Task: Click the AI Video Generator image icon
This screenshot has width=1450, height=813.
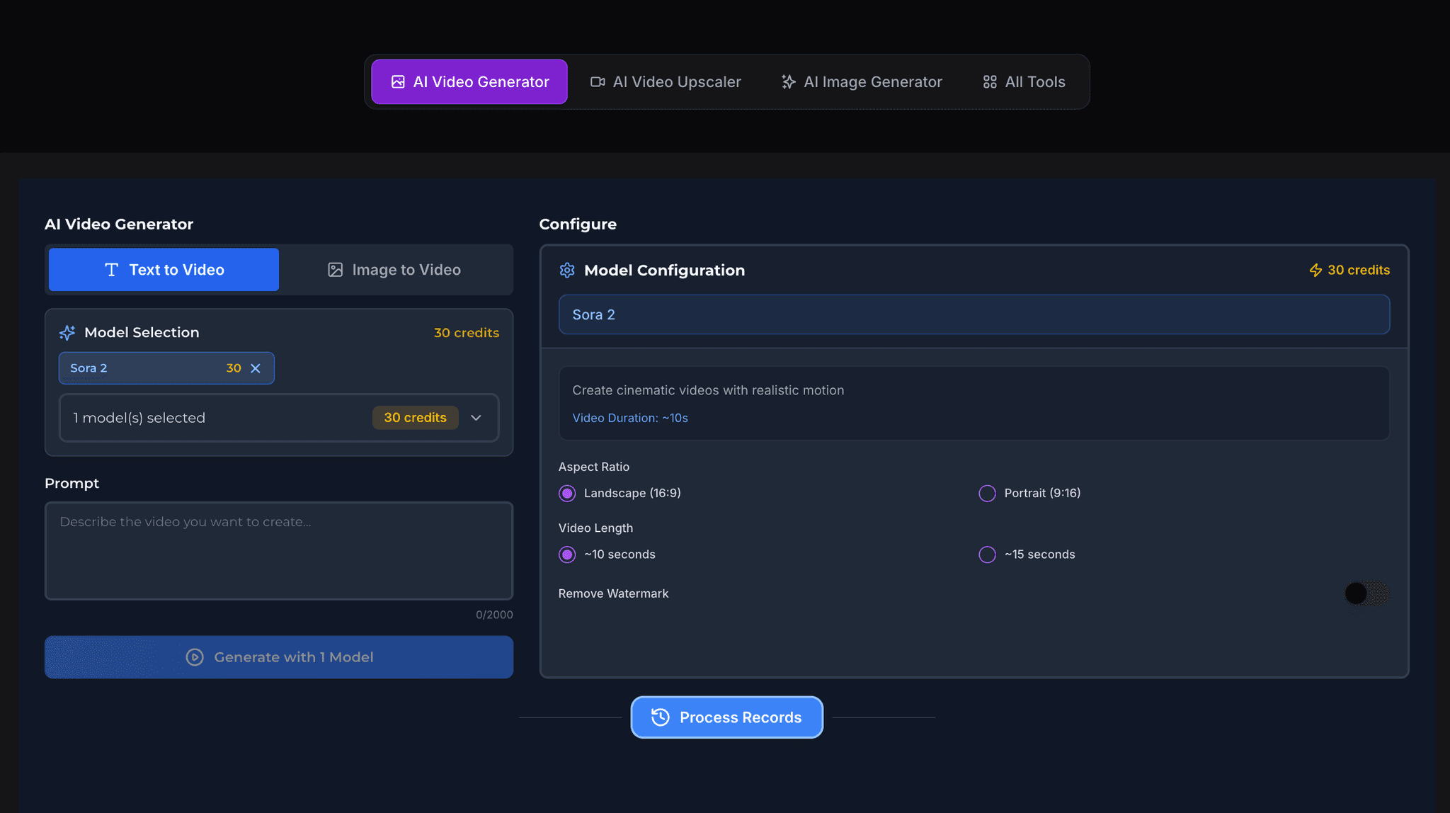Action: coord(398,82)
